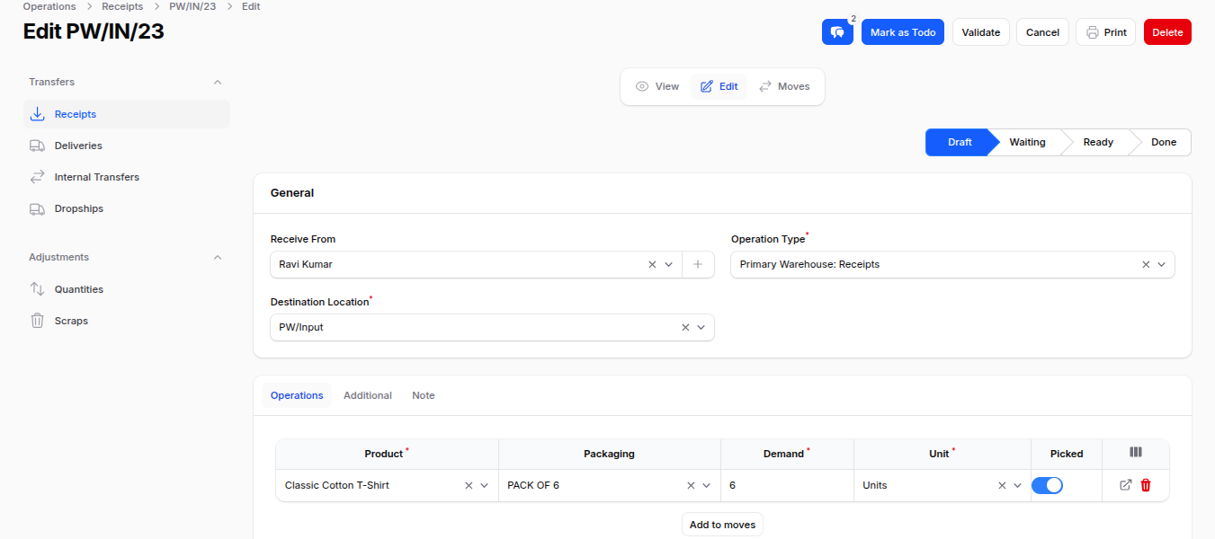Viewport: 1215px width, 539px height.
Task: Open Internal Transfers from the sidebar
Action: pos(98,176)
